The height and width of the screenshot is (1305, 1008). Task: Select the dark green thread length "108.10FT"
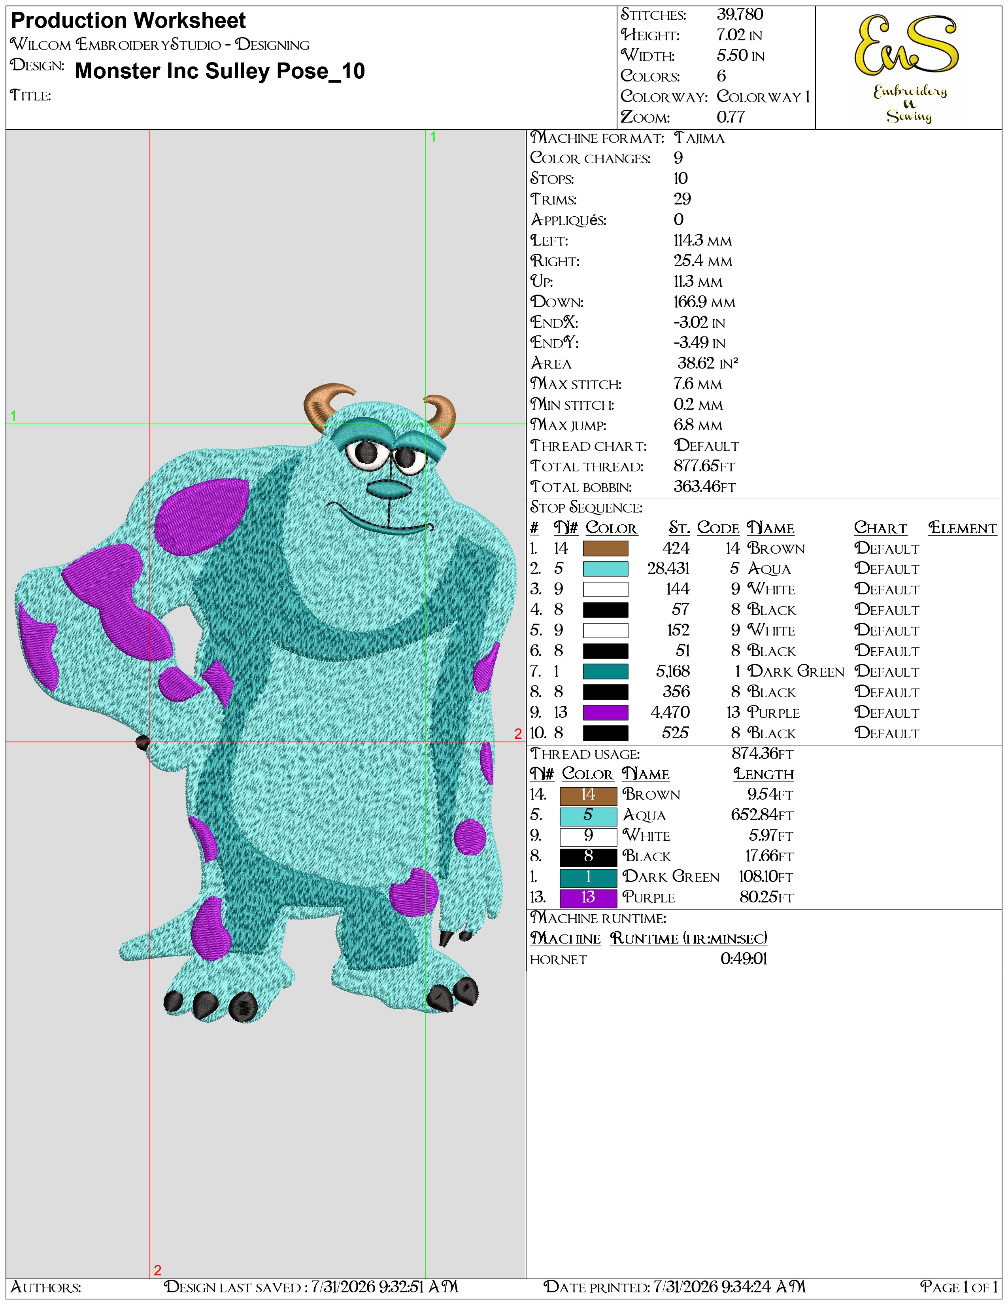(x=766, y=877)
